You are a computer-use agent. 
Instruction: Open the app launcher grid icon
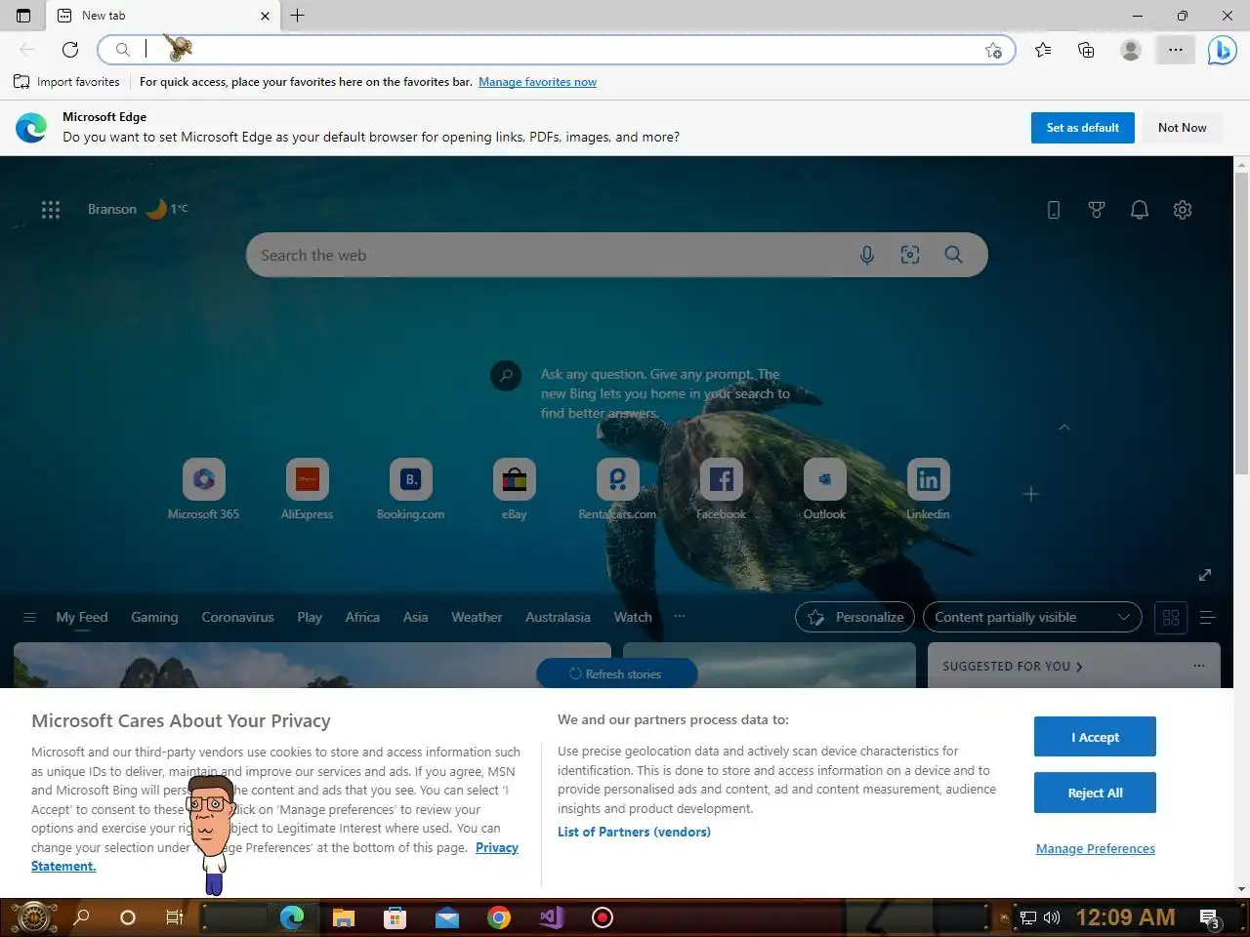pos(51,209)
